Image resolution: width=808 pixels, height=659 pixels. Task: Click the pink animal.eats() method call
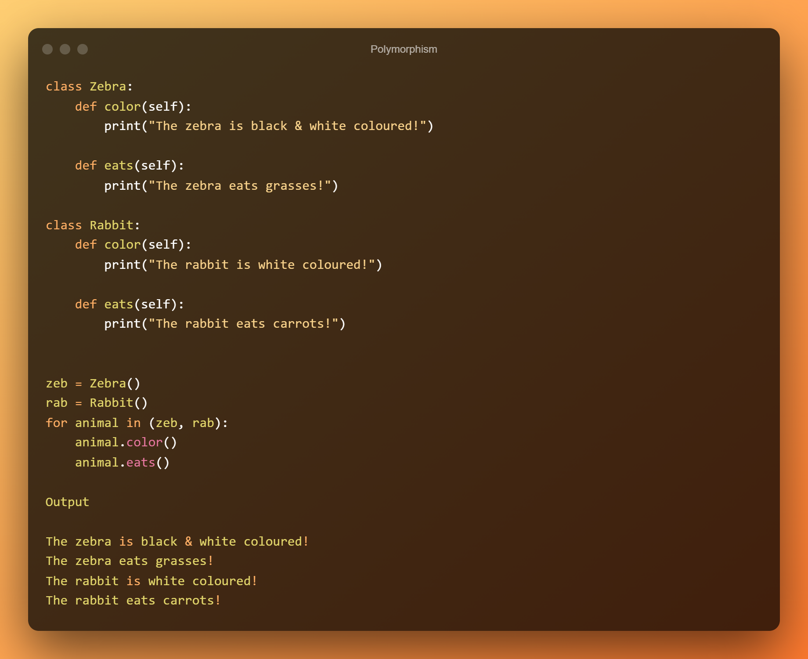pyautogui.click(x=141, y=463)
